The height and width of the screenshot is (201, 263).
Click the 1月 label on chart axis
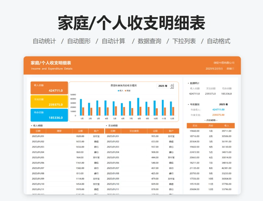(82, 118)
